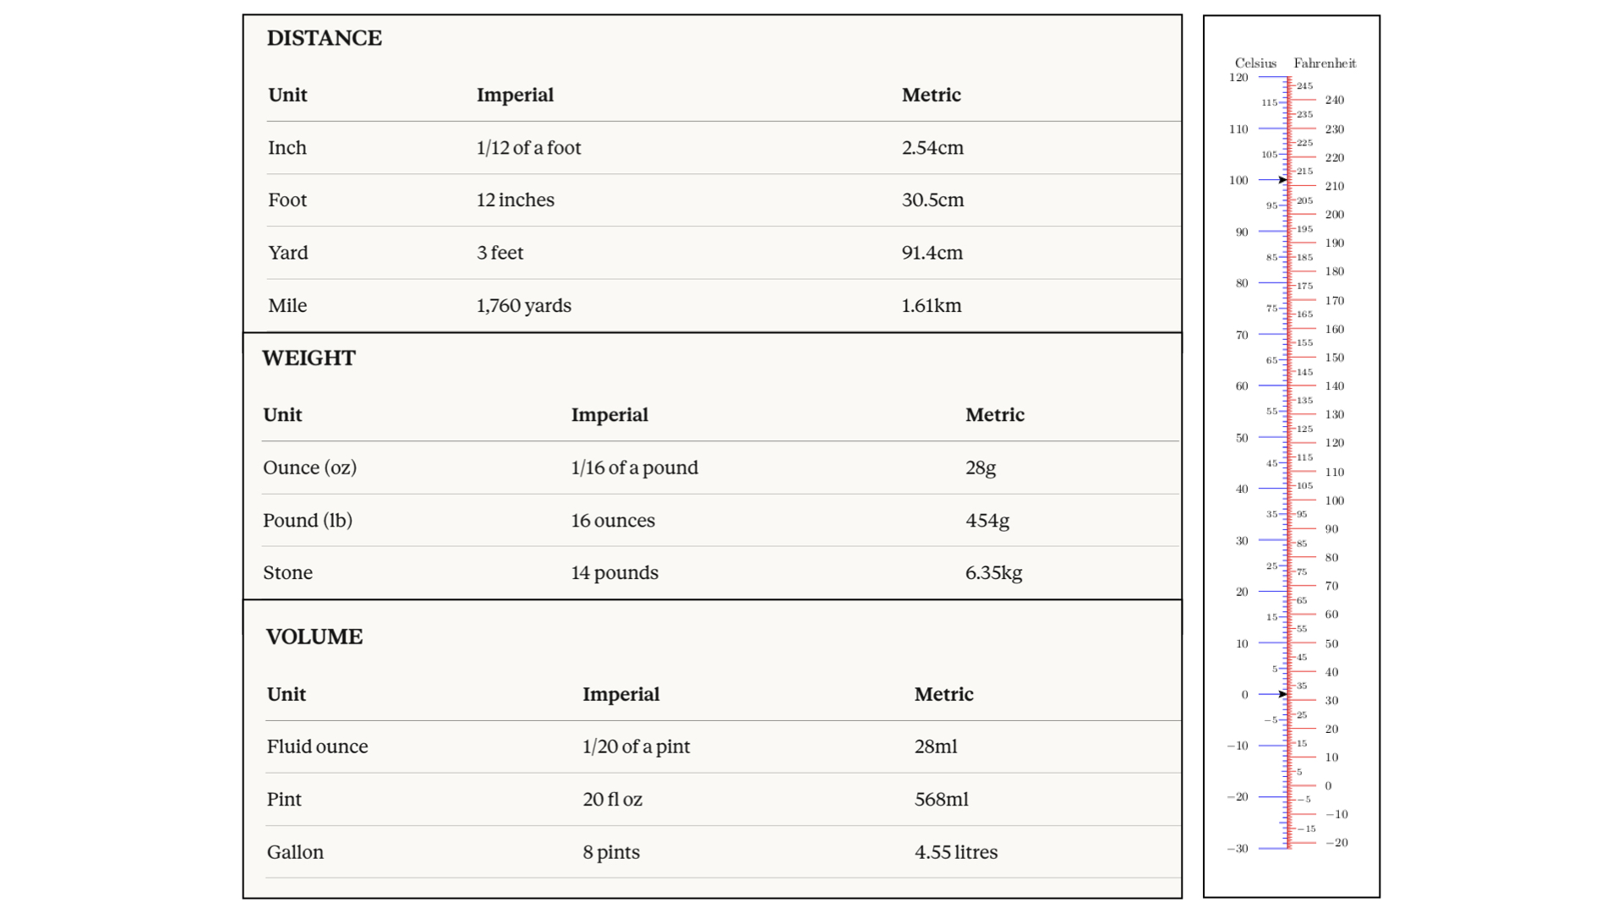Click the 1,760 yards imperial value
Screen dimensions: 1623x913
point(524,306)
